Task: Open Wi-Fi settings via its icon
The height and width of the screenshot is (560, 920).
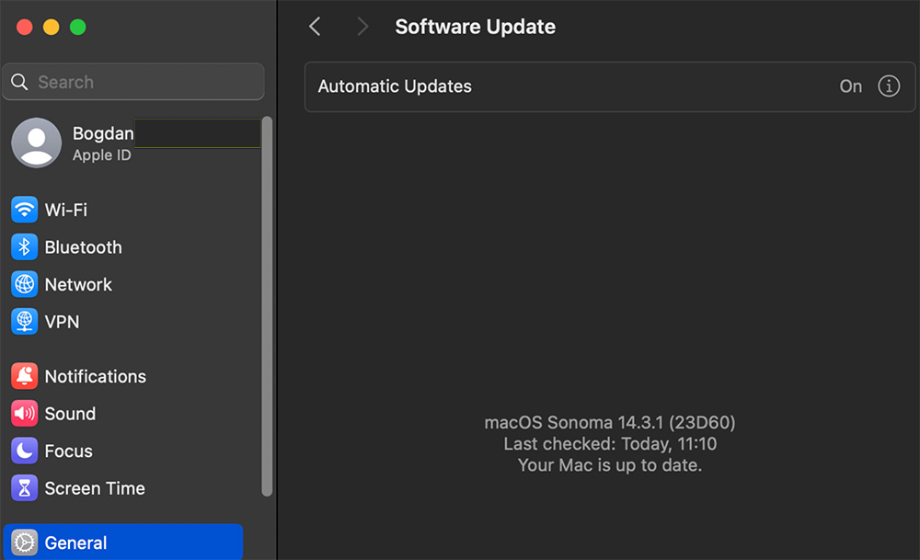Action: (x=24, y=210)
